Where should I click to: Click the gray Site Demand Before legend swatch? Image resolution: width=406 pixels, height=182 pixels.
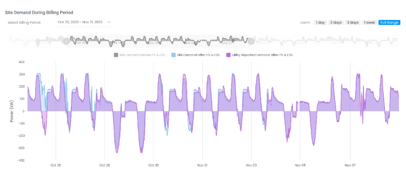(116, 55)
